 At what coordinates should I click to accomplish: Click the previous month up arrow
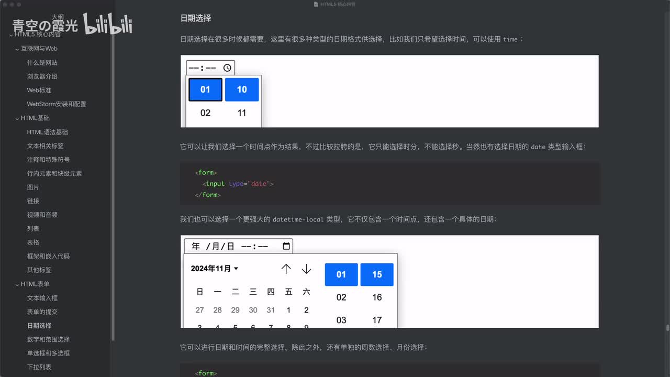click(286, 269)
